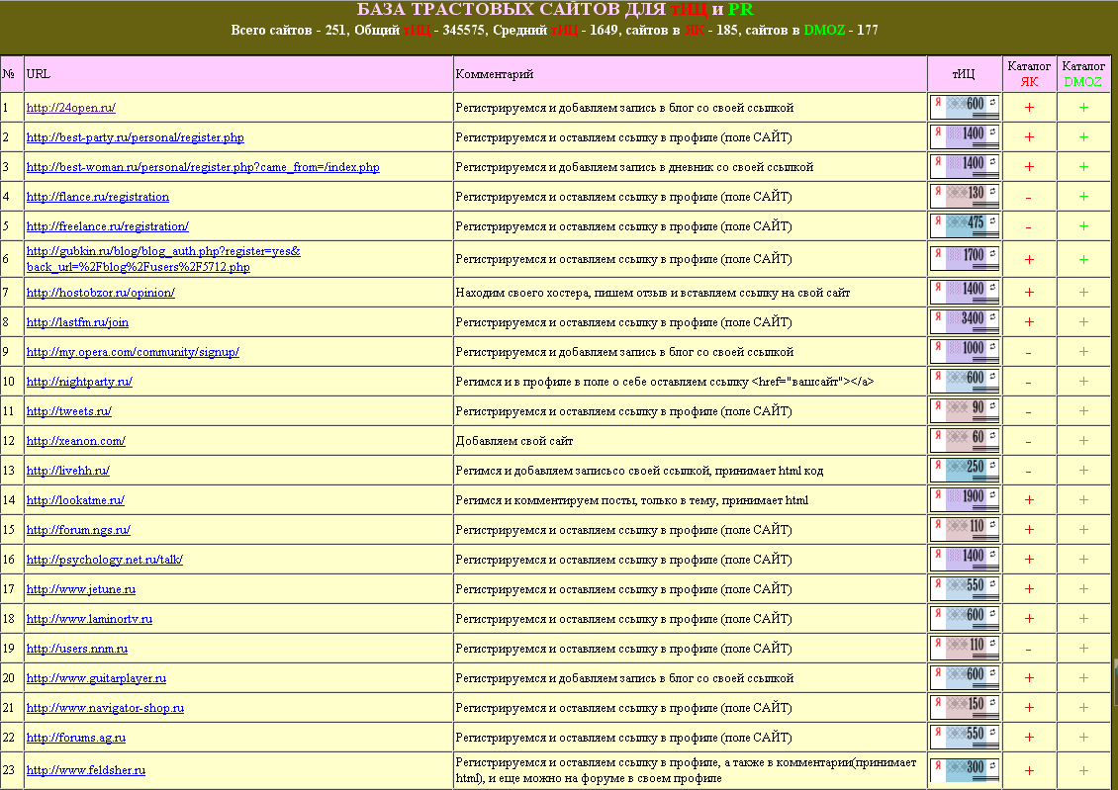Open the best-woman.ru registration link
Viewport: 1118px width, 790px height.
(203, 167)
